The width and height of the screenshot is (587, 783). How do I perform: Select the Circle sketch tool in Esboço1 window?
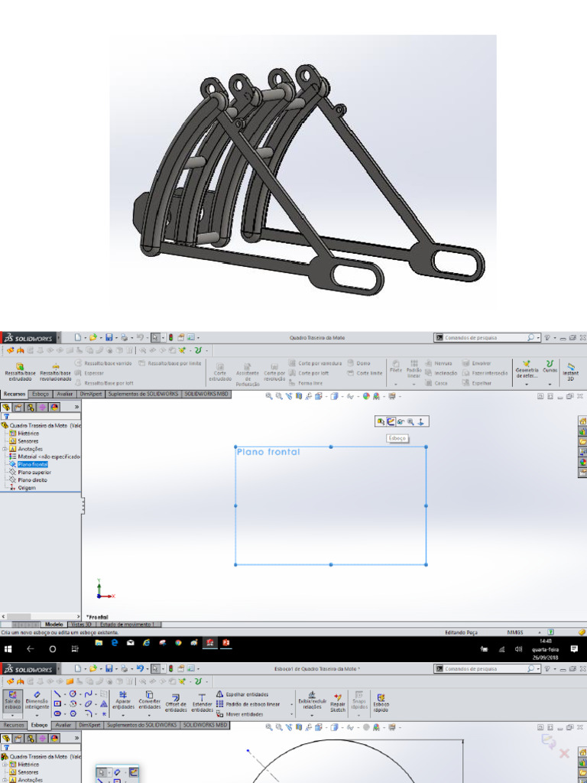tap(73, 694)
